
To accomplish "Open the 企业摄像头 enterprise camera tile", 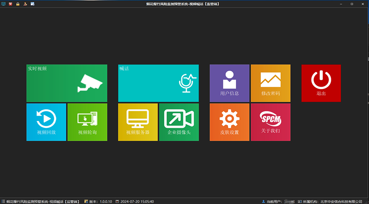I will tap(179, 122).
